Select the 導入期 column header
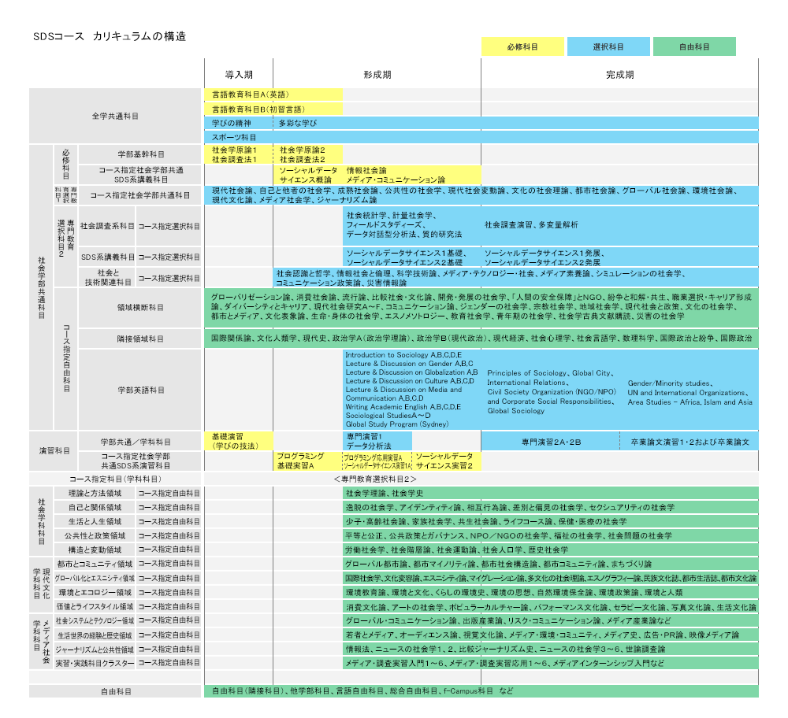 [239, 75]
